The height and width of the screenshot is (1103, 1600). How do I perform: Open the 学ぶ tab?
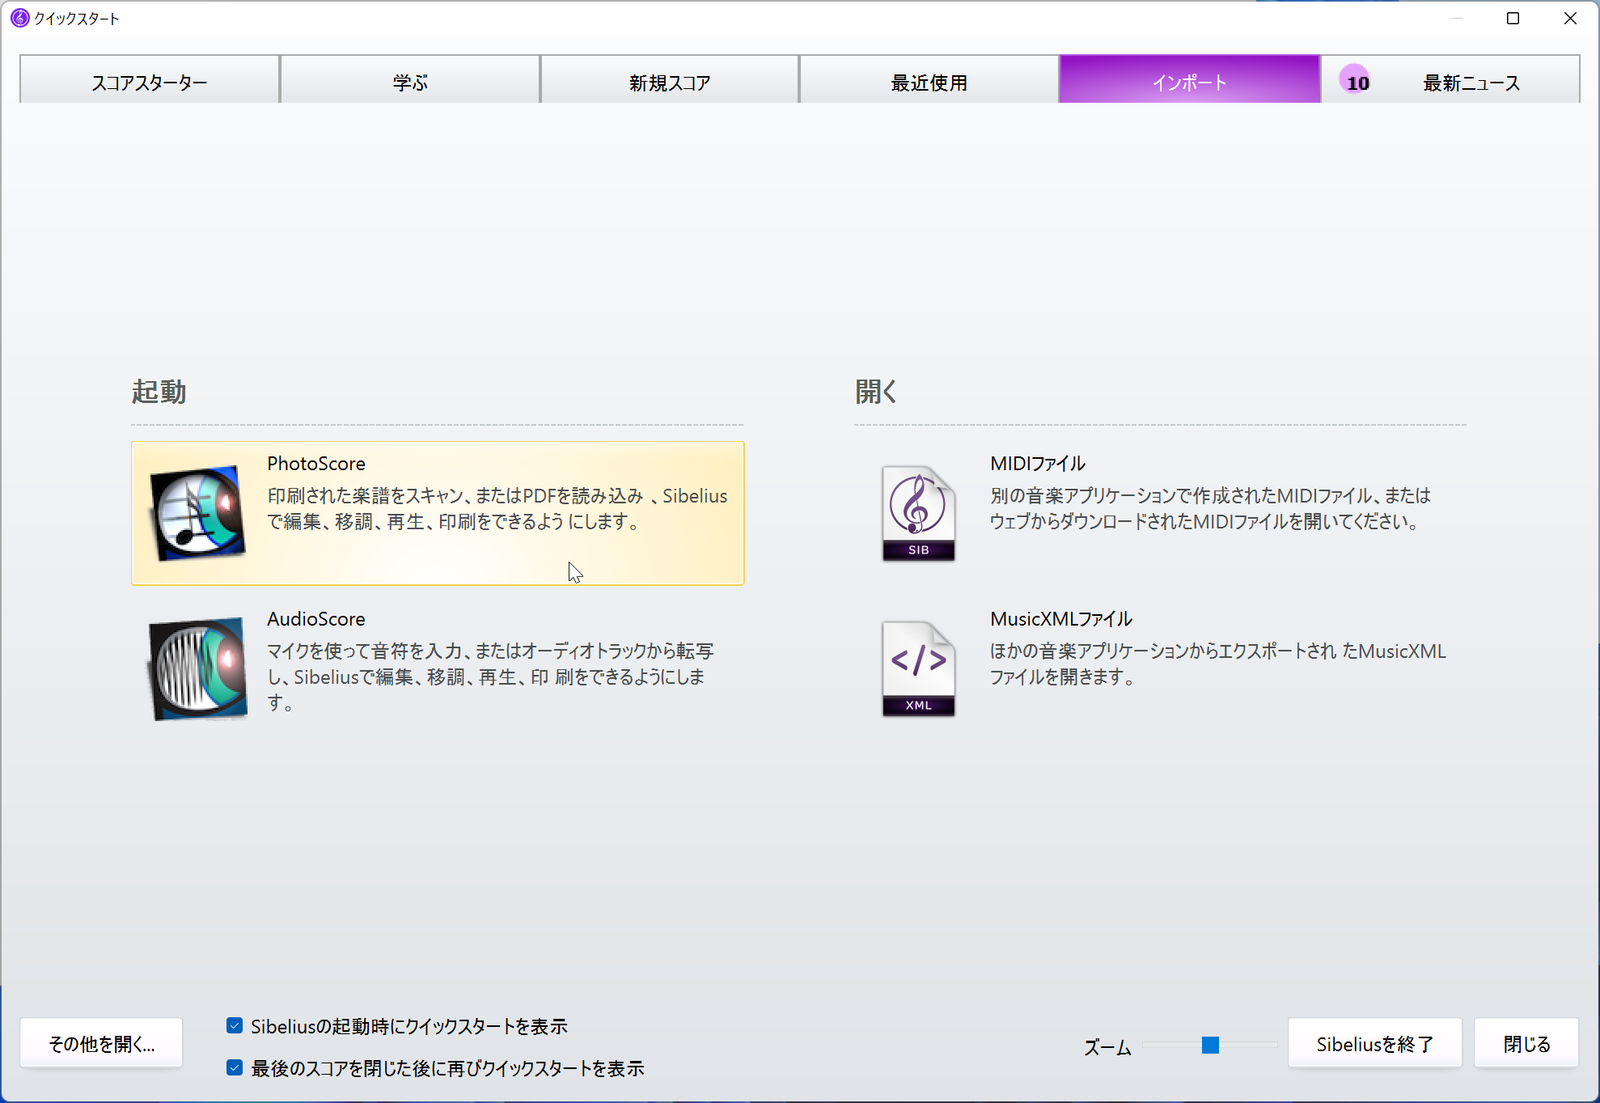click(410, 80)
